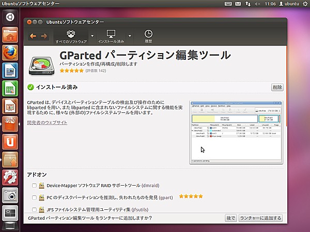Click the 評価数 142 review count
The height and width of the screenshot is (232, 310).
tap(96, 71)
